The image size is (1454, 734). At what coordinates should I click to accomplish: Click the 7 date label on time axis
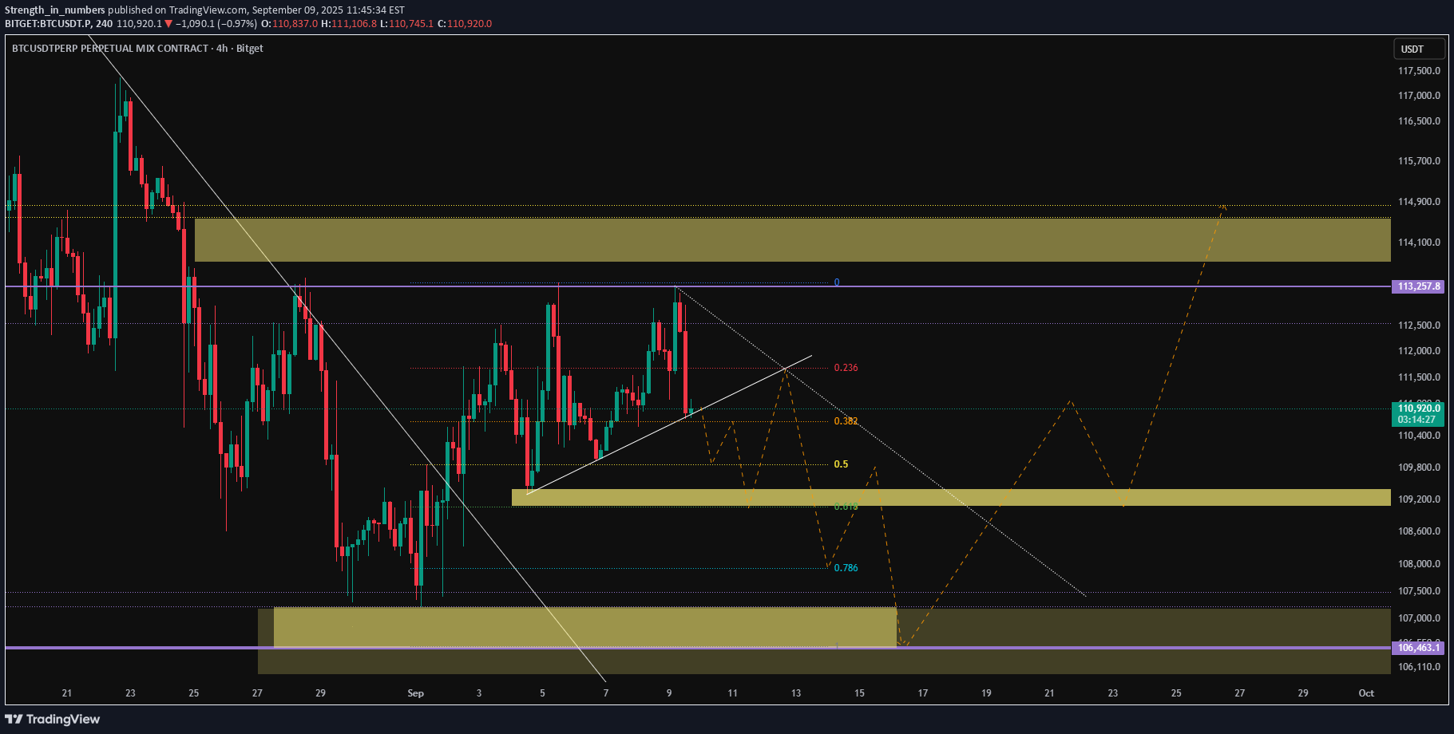(606, 693)
